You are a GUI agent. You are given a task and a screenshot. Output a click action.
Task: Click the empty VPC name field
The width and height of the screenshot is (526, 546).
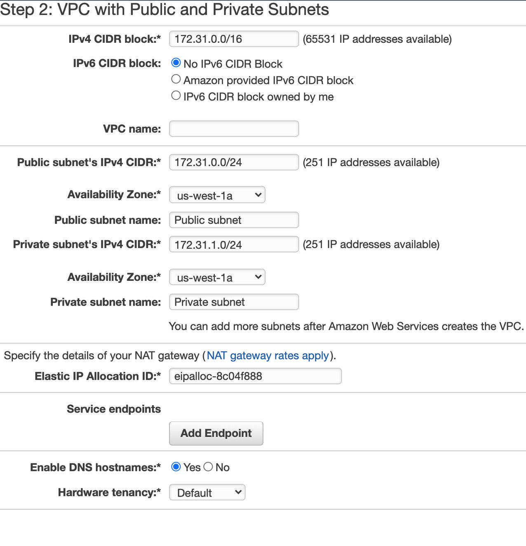tap(233, 128)
